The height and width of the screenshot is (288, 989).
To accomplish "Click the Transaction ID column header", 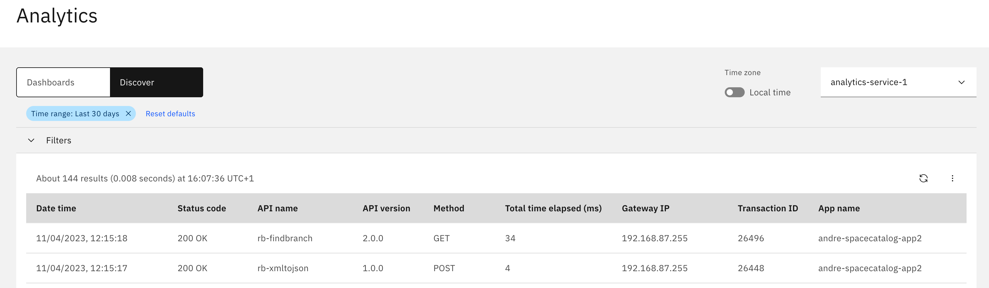I will point(767,208).
